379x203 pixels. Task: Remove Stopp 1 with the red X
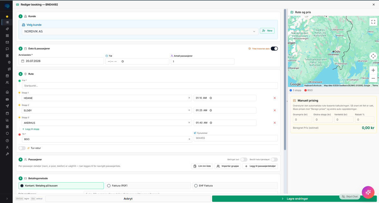[x=274, y=98]
